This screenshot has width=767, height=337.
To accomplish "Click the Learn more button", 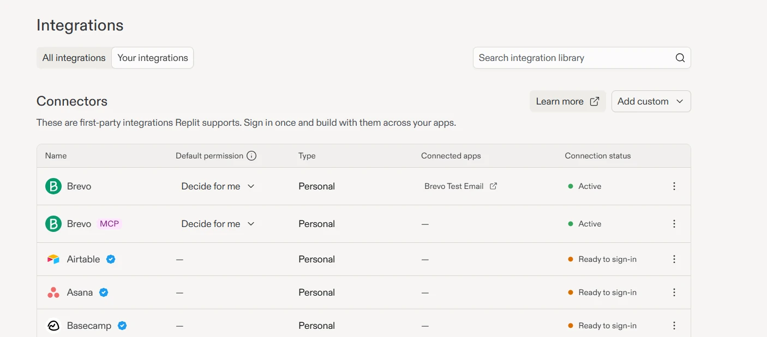I will click(567, 101).
